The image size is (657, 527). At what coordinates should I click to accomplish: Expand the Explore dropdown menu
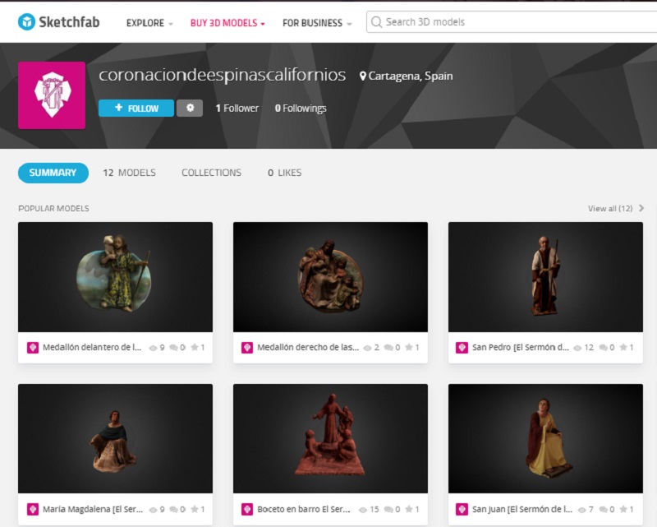[149, 23]
